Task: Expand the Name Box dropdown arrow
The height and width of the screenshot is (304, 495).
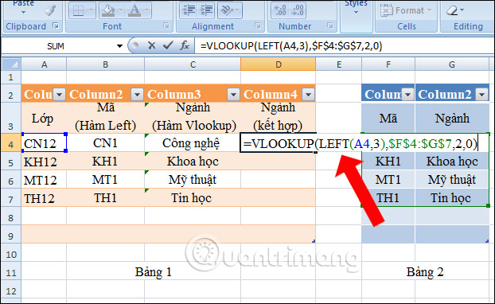Action: pyautogui.click(x=119, y=46)
